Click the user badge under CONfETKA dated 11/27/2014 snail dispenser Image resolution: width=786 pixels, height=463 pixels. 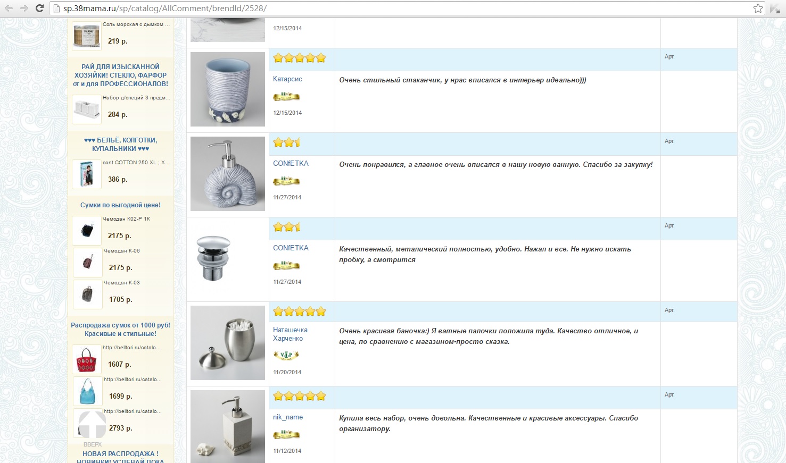click(286, 181)
